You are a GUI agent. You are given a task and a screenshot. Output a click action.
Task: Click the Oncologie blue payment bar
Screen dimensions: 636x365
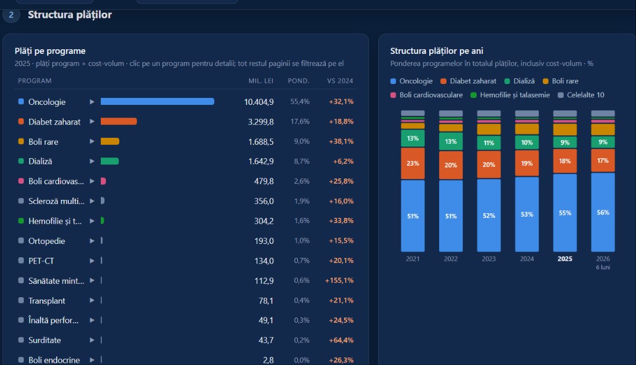tap(158, 101)
